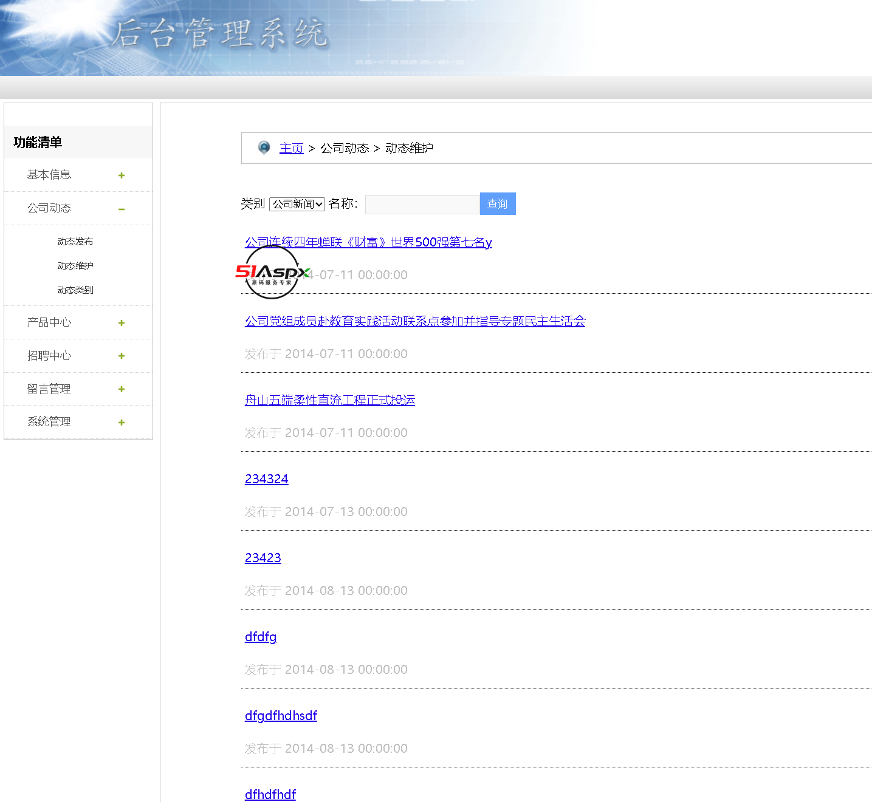This screenshot has height=802, width=872.
Task: Expand the 留言管理 plus icon
Action: click(x=122, y=389)
